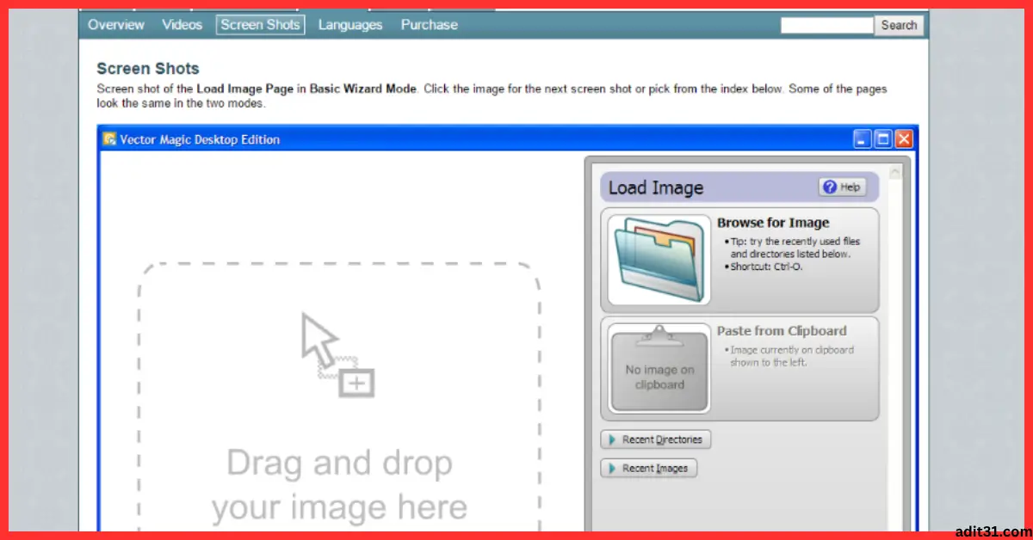1033x540 pixels.
Task: Click the Search button
Action: pyautogui.click(x=899, y=26)
